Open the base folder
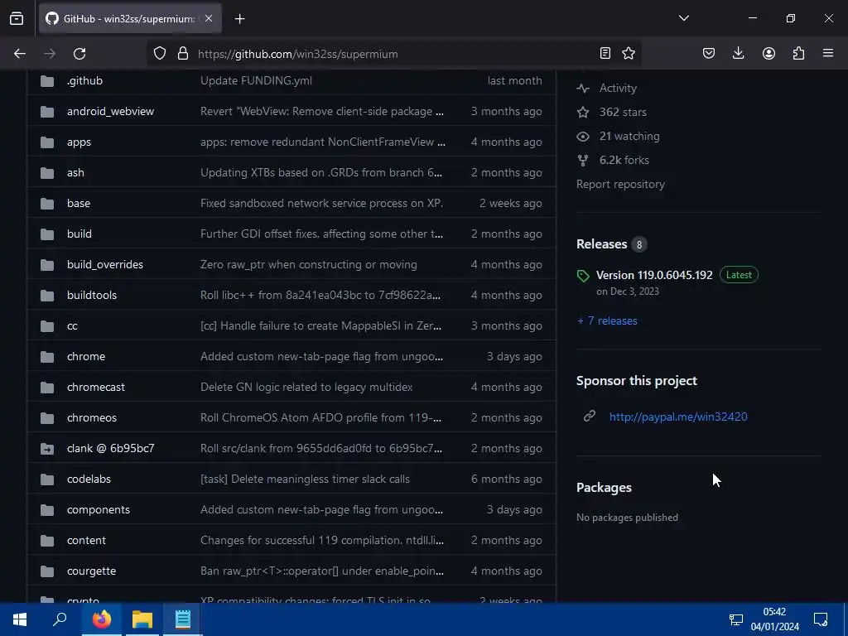 (x=79, y=204)
